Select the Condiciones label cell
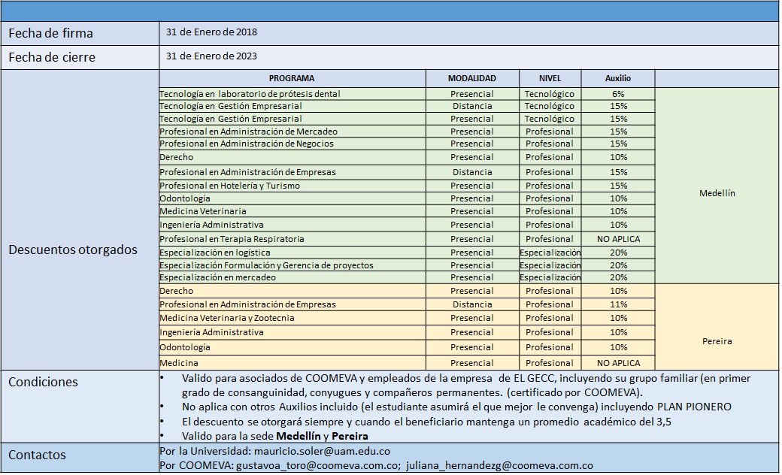 pos(80,406)
